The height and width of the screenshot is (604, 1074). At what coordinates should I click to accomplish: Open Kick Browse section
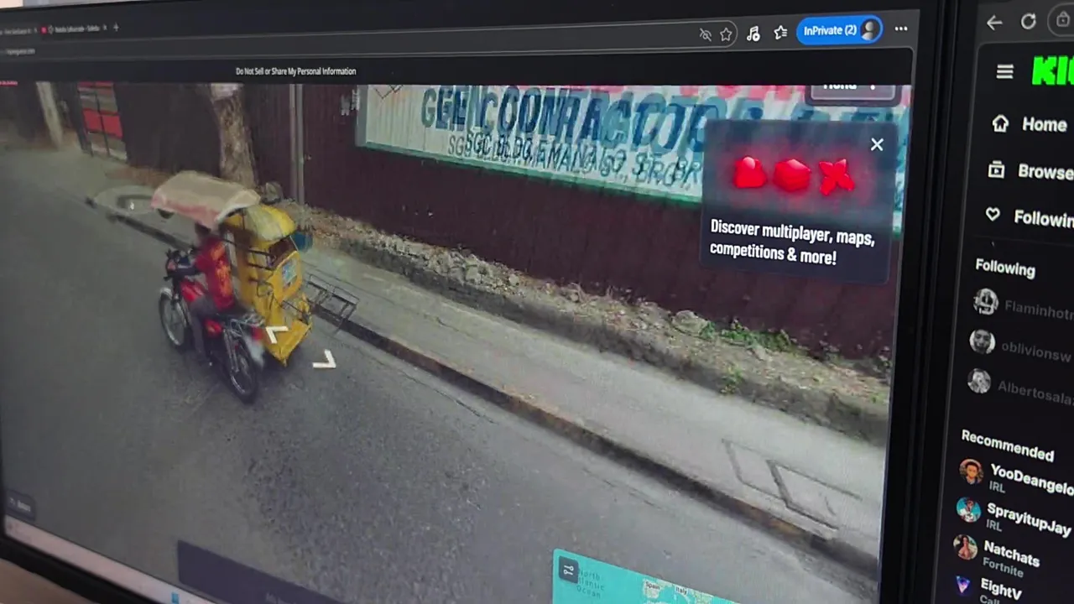click(1032, 171)
